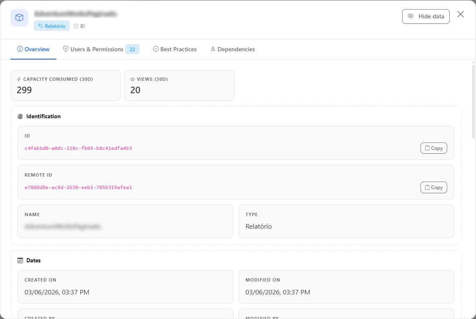Viewport: 476px width, 319px height.
Task: Close the details dialog
Action: [460, 14]
